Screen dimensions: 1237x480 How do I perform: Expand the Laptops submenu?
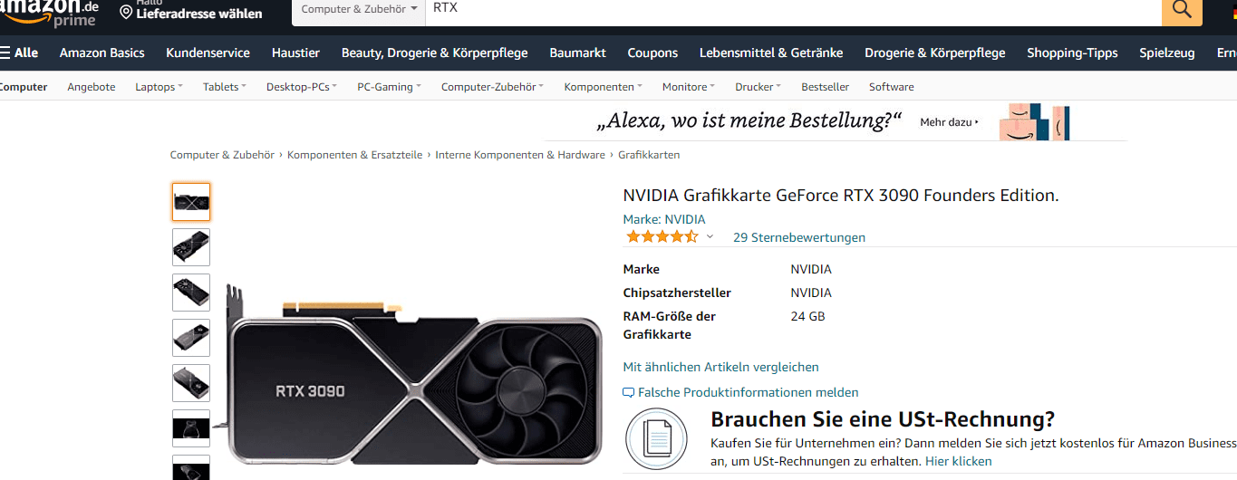tap(159, 87)
